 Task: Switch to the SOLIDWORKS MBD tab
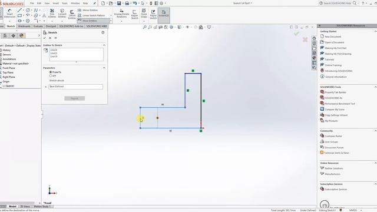[97, 26]
